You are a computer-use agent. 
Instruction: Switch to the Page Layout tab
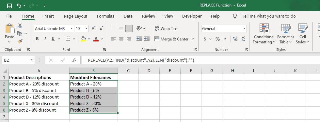pos(75,16)
